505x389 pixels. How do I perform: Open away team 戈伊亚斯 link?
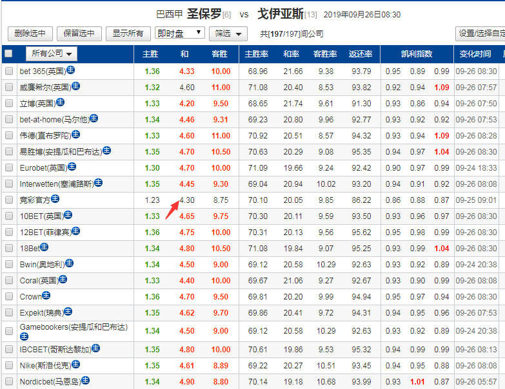(x=280, y=14)
